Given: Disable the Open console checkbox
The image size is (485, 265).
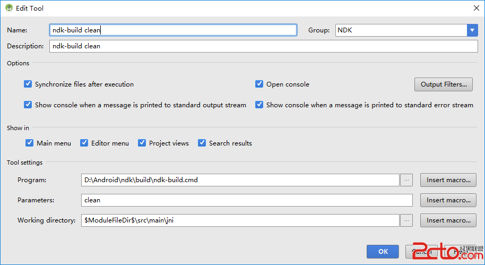Looking at the screenshot, I should [259, 84].
